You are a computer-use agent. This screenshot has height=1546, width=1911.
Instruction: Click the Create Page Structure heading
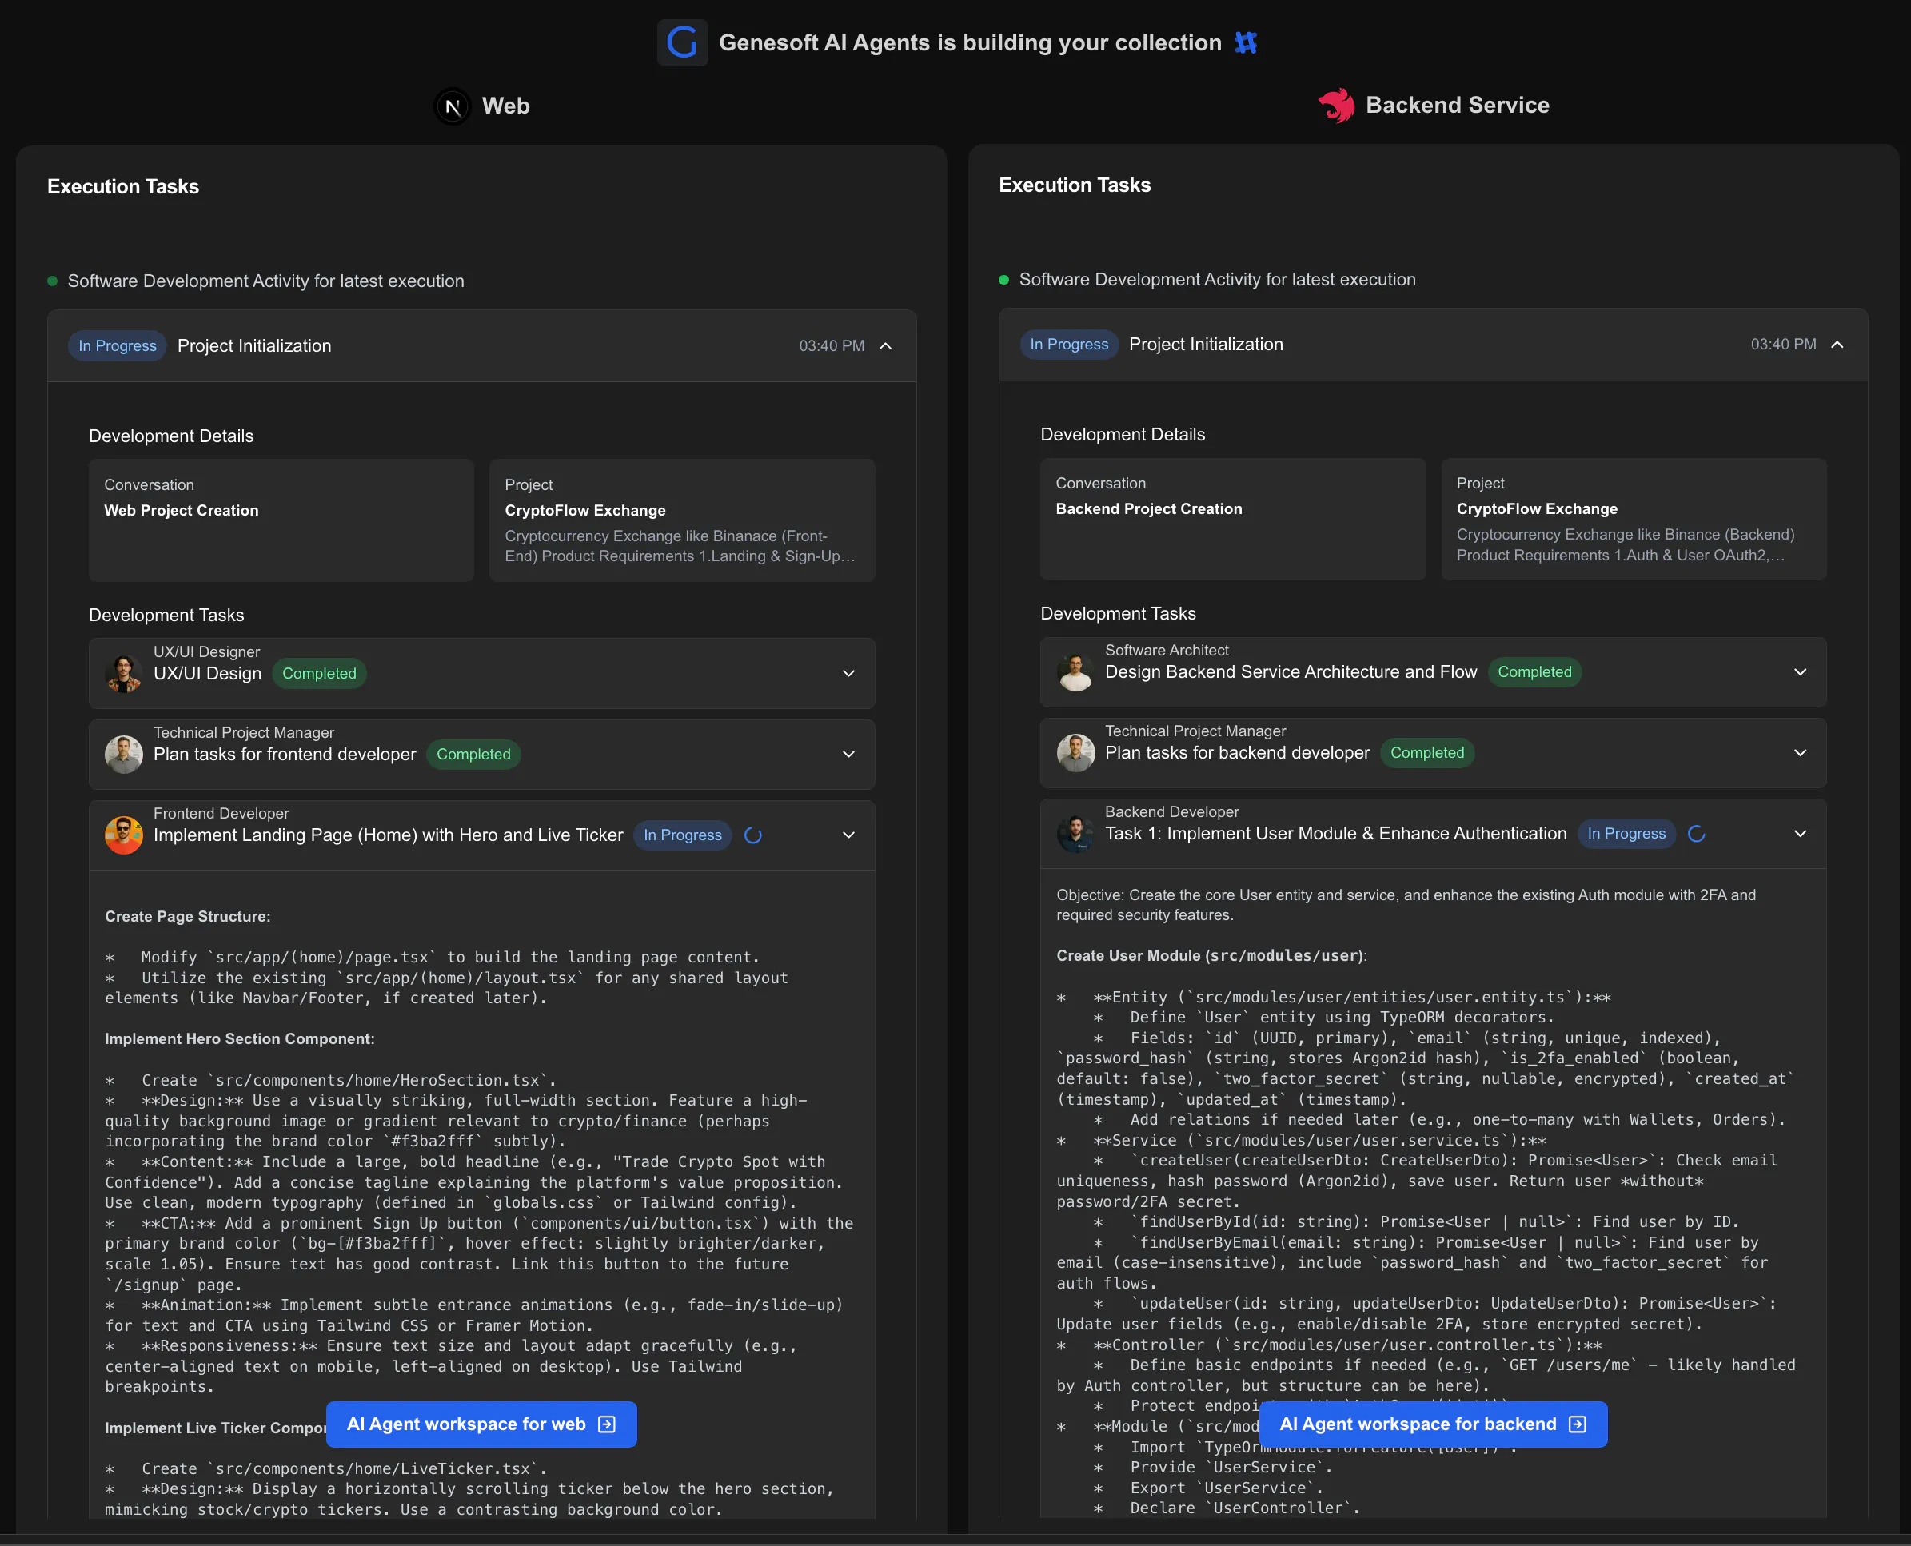coord(188,916)
